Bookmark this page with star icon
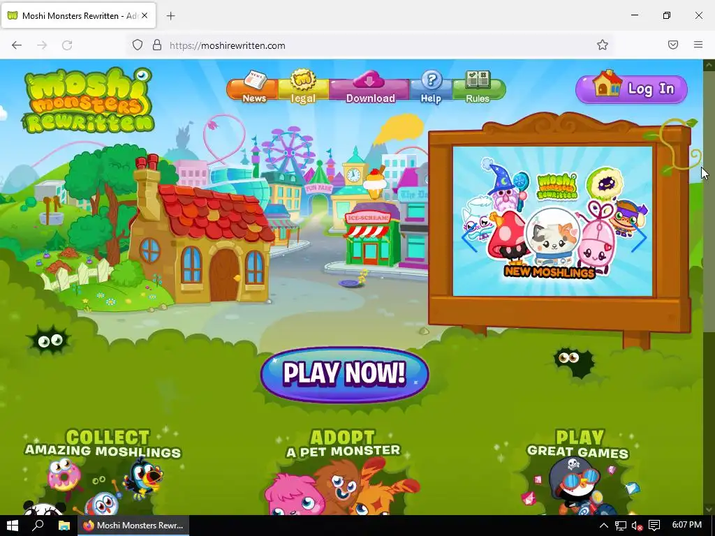This screenshot has height=536, width=715. tap(603, 45)
